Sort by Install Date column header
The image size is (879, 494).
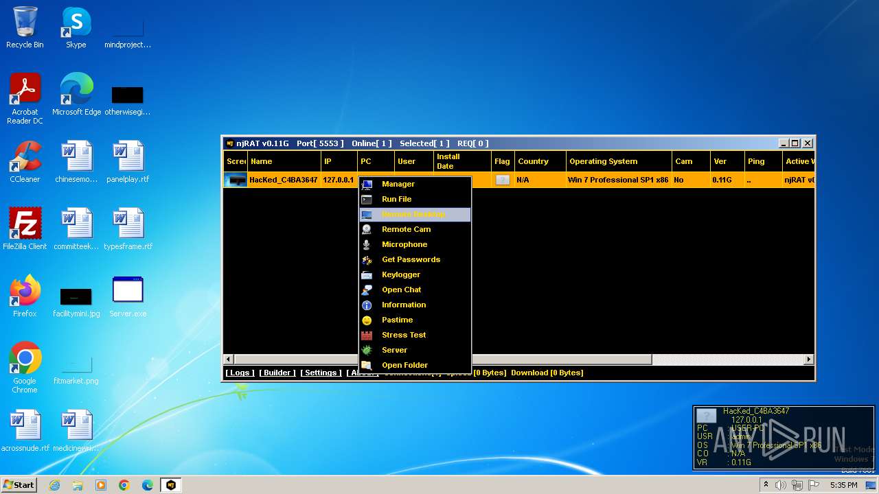[462, 161]
